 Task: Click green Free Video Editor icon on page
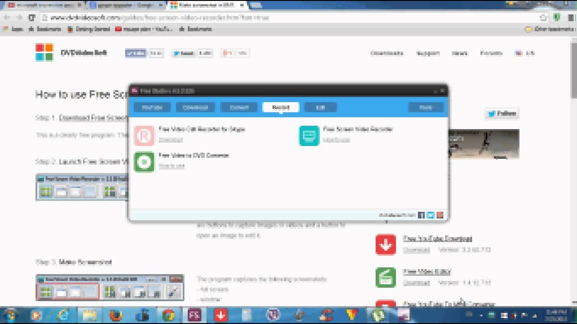(385, 278)
